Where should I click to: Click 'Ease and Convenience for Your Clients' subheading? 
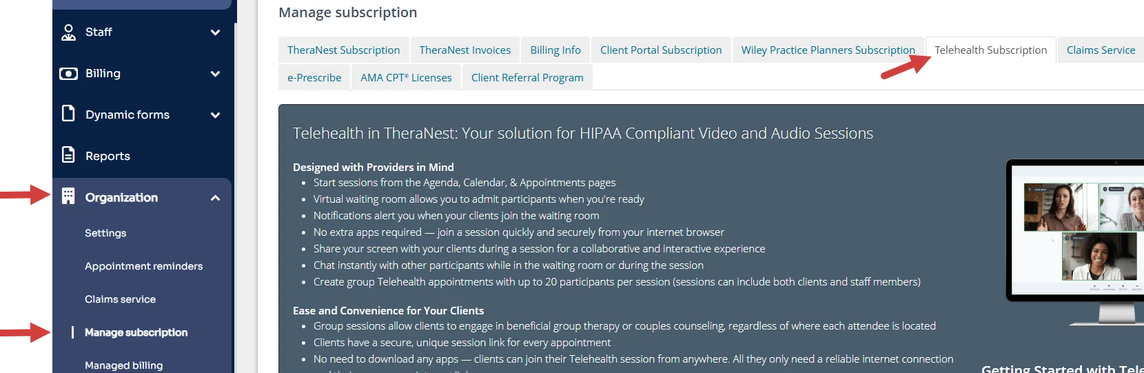[388, 310]
